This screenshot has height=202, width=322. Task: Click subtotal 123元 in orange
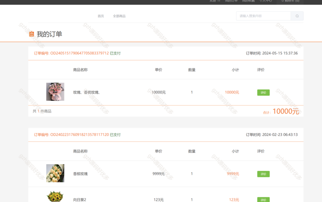[234, 200]
